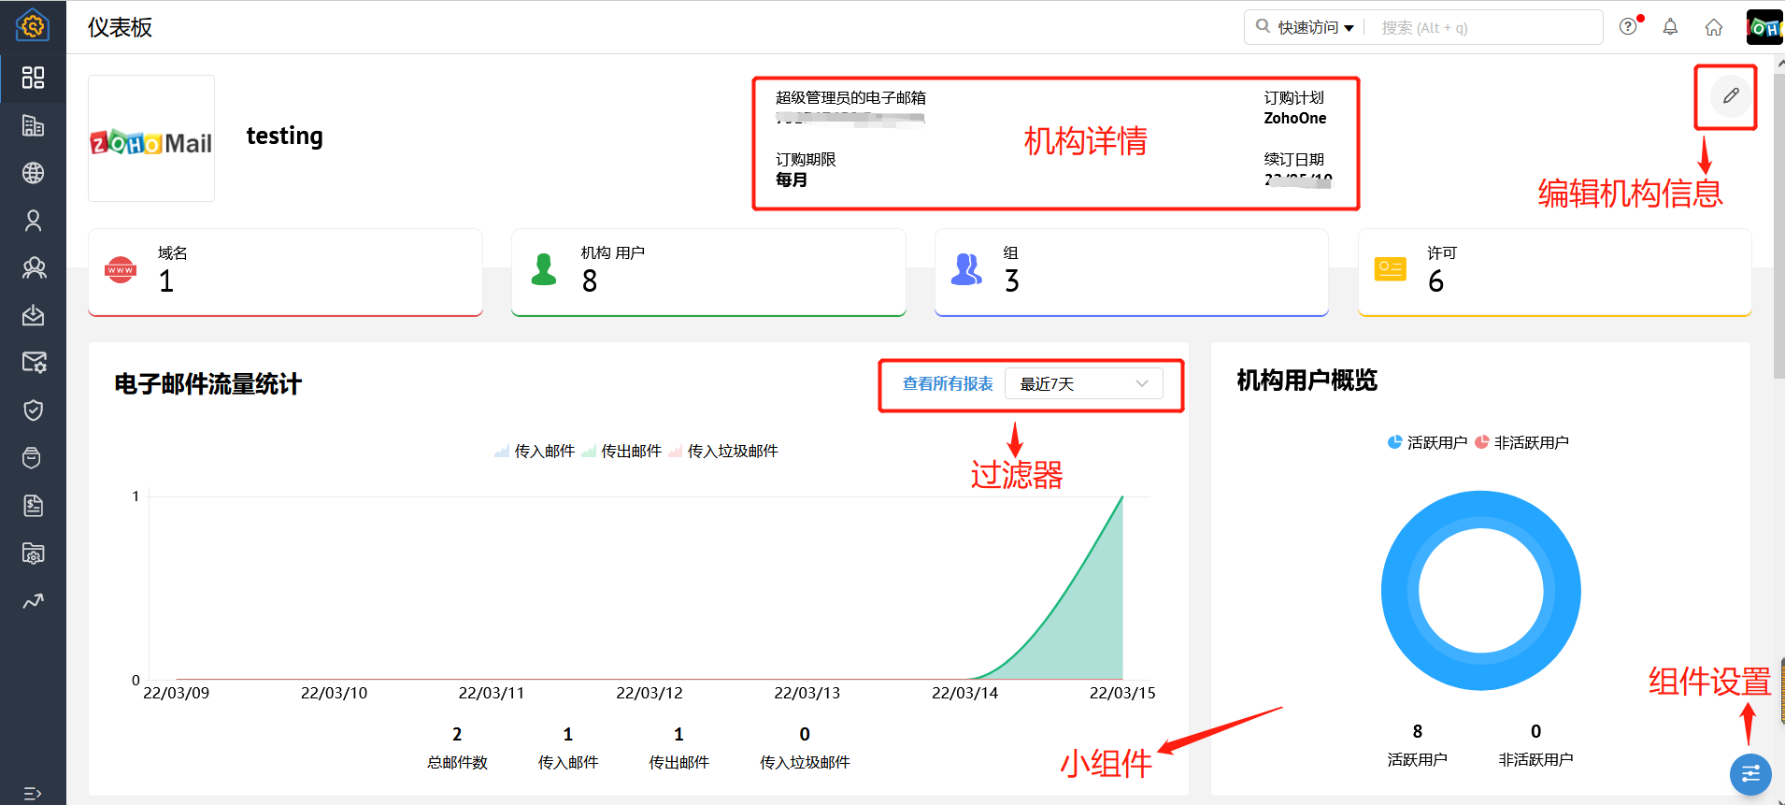Open the groups icon in sidebar
The height and width of the screenshot is (805, 1785).
click(x=33, y=268)
